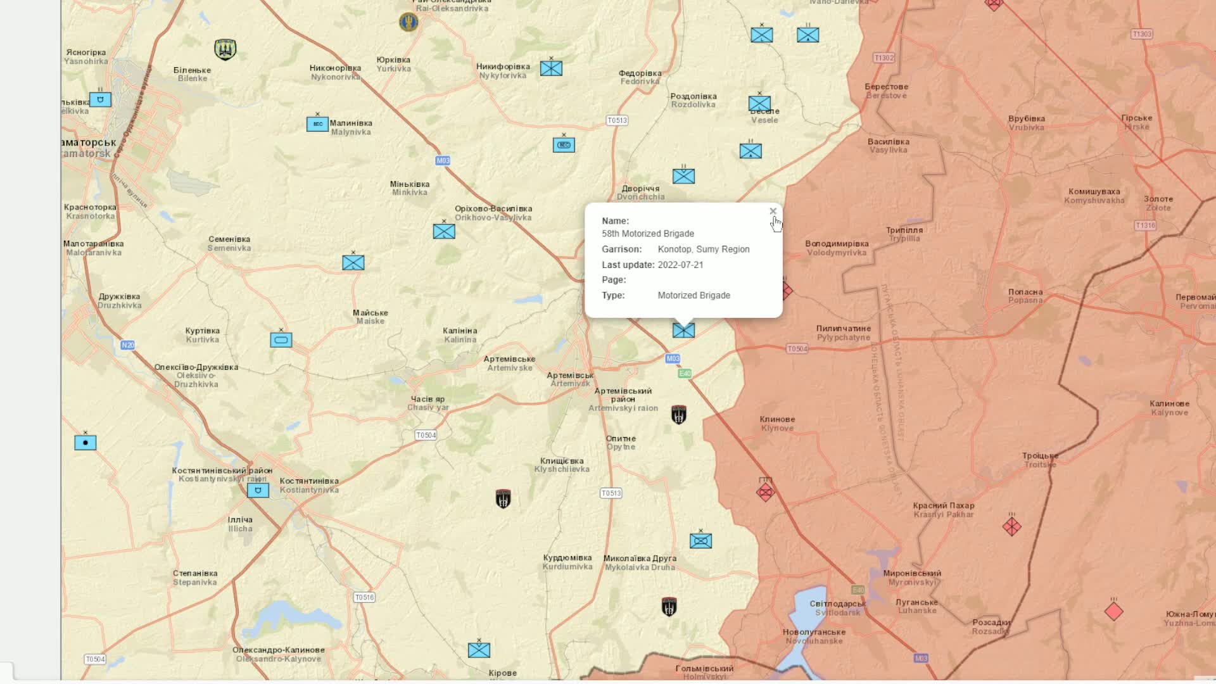1216x684 pixels.
Task: Open the BEC marker south of T0513
Action: tap(564, 144)
